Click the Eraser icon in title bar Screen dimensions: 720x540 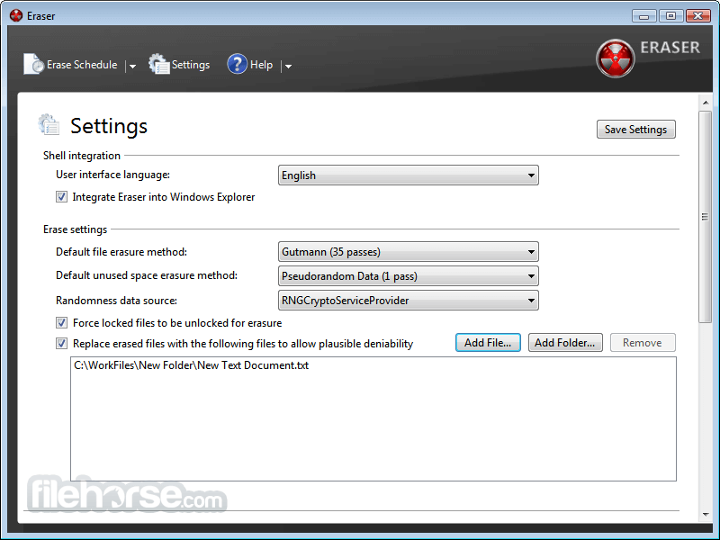[x=16, y=15]
